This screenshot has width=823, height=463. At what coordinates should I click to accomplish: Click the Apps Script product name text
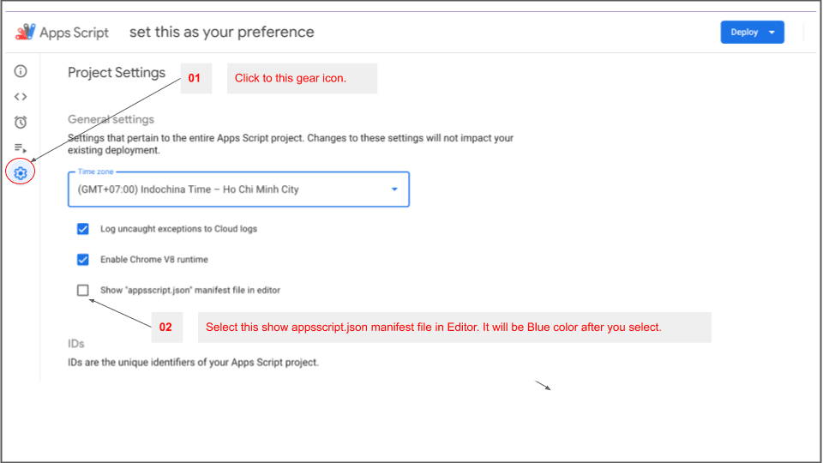tap(75, 33)
